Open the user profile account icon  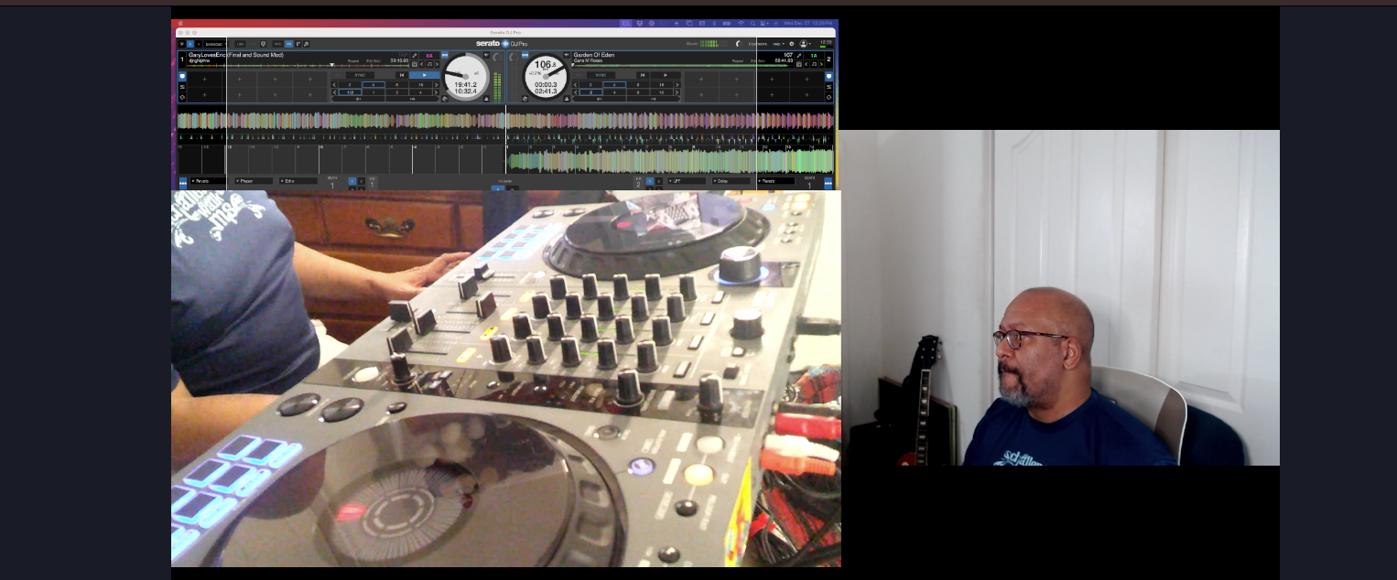[x=804, y=44]
